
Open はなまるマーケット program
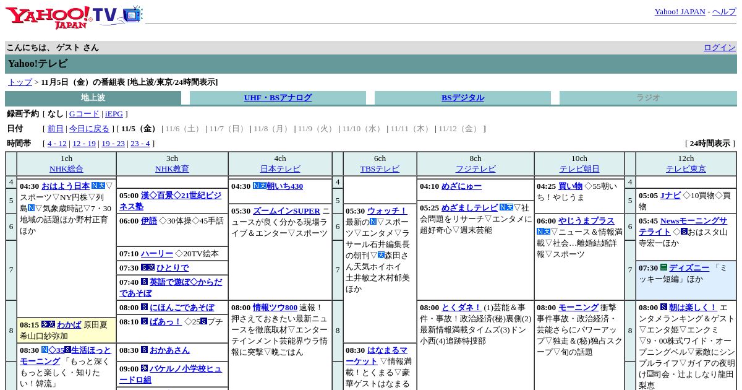377,356
